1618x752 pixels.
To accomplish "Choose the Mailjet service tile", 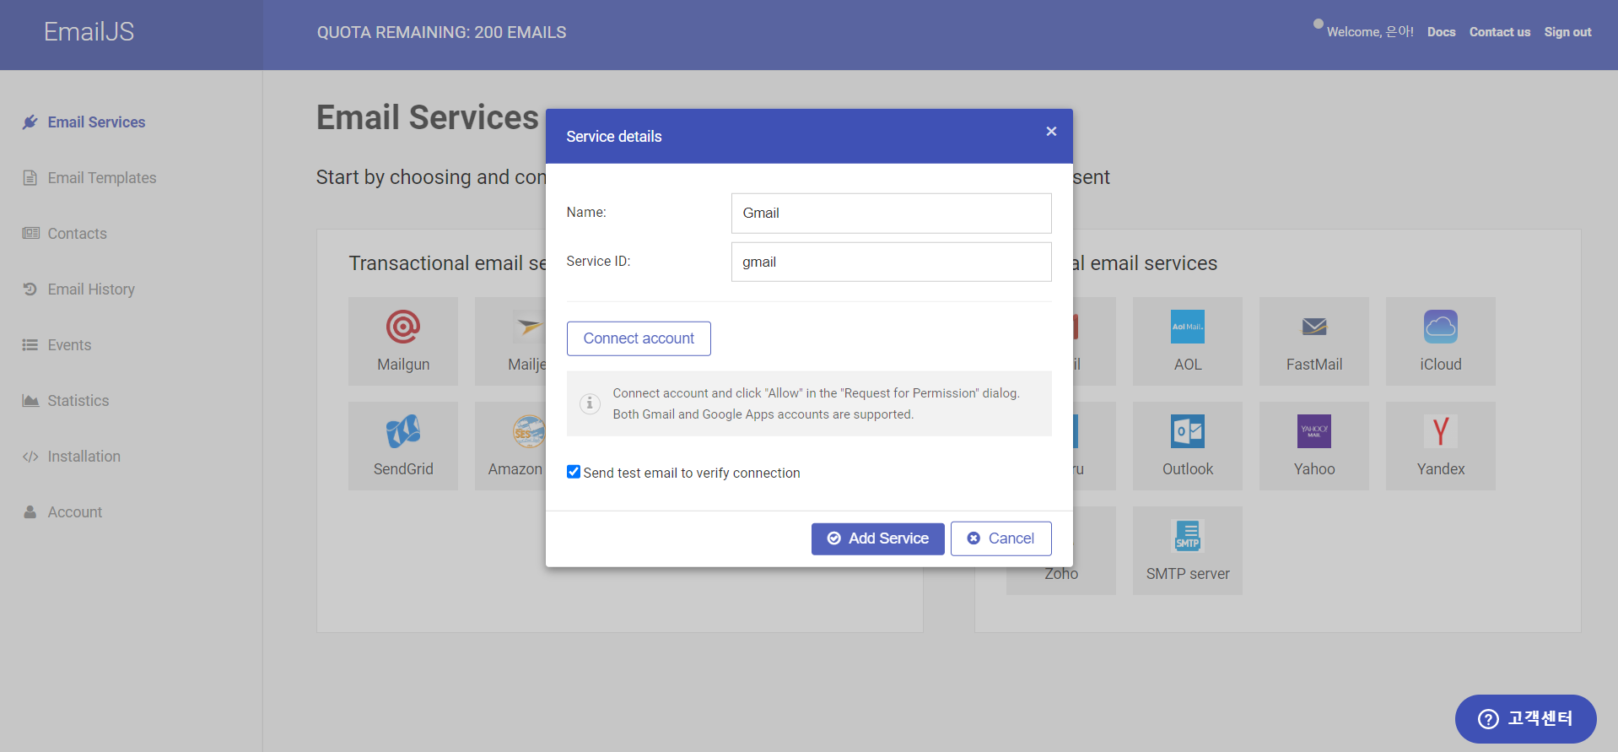I will click(x=510, y=341).
